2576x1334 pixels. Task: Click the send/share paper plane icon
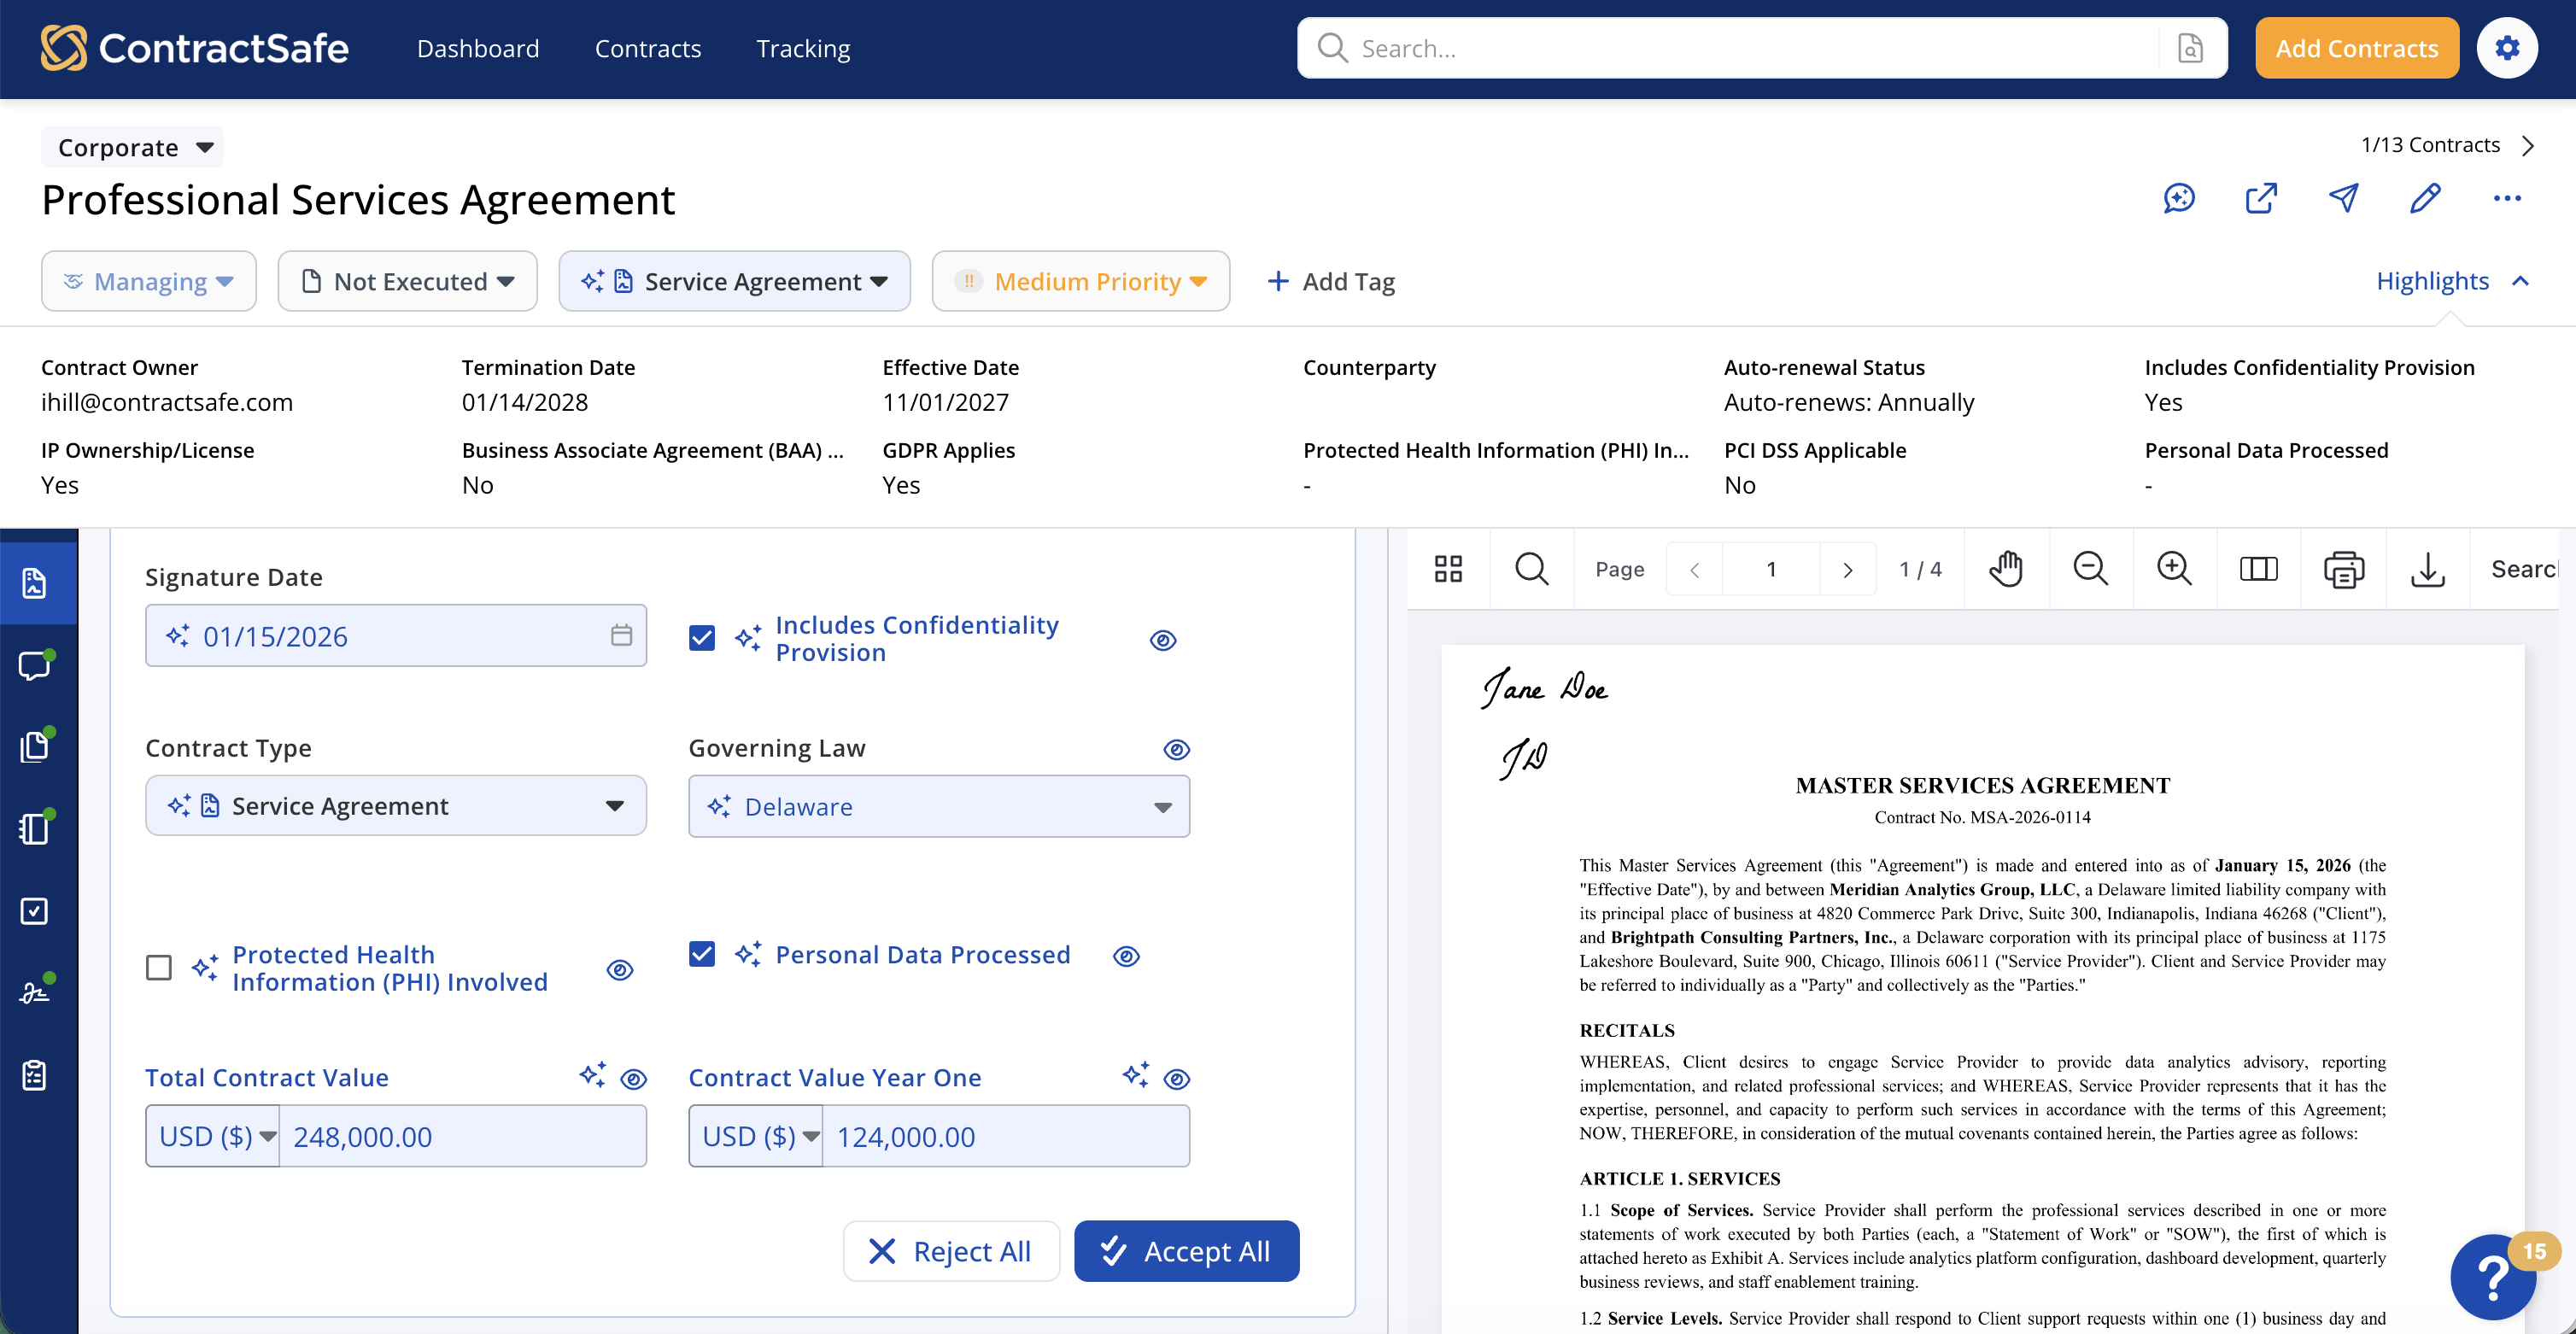[2343, 198]
